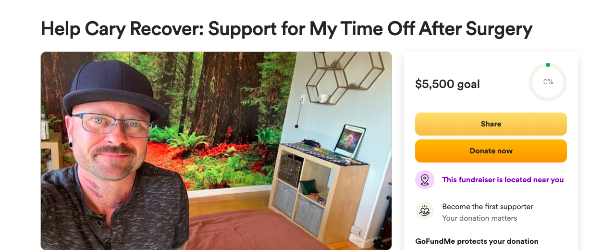Click the hexagon wall shelf in photo
Image resolution: width=615 pixels, height=250 pixels.
[x=338, y=77]
